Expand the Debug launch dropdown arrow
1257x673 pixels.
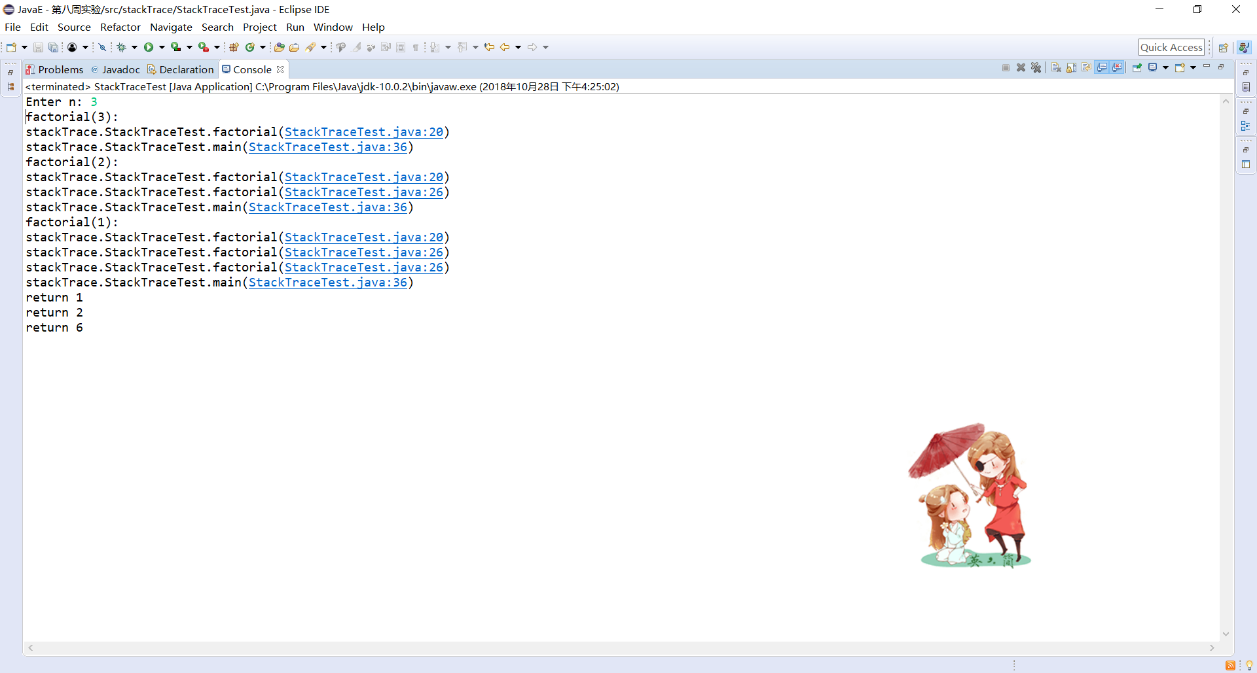tap(134, 47)
